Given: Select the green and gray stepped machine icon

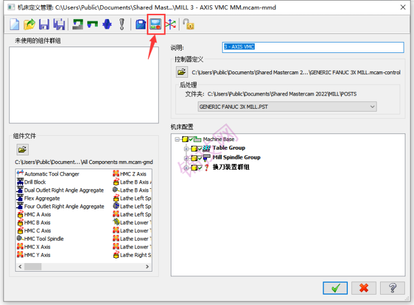Looking at the screenshot, I should point(78,24).
